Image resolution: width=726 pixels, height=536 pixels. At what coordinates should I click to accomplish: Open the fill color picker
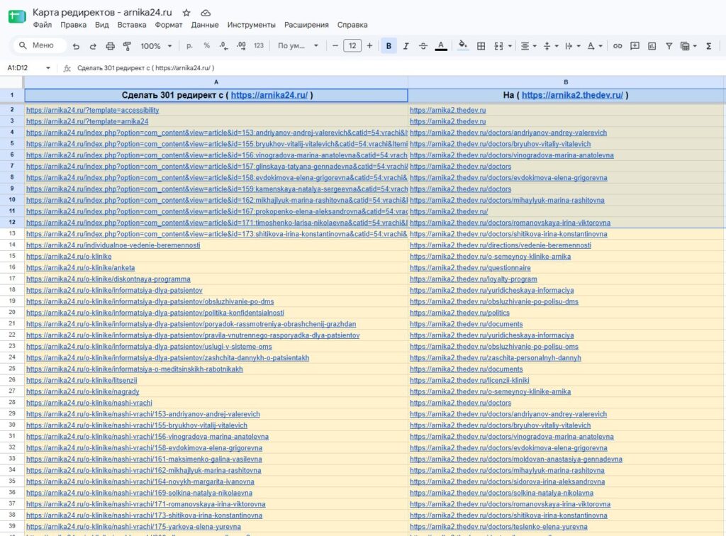[462, 46]
